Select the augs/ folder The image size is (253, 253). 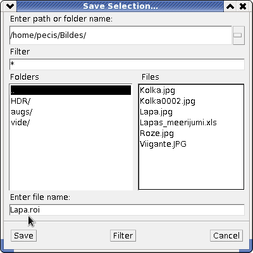[22, 112]
